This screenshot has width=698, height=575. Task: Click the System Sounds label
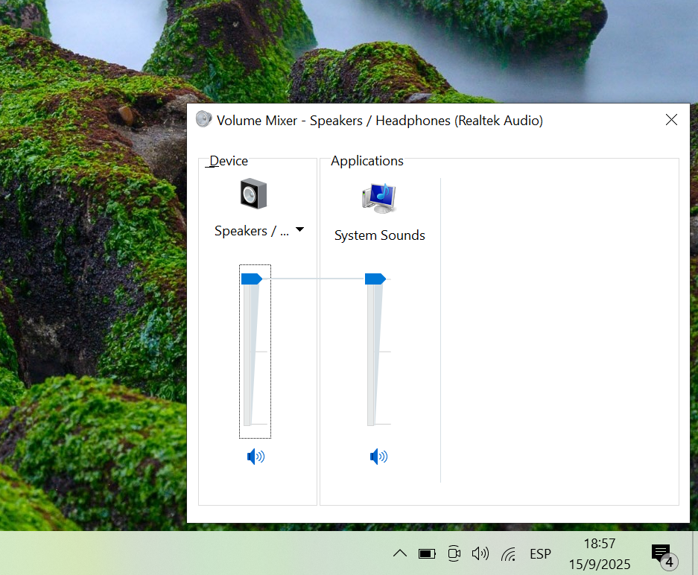tap(379, 235)
